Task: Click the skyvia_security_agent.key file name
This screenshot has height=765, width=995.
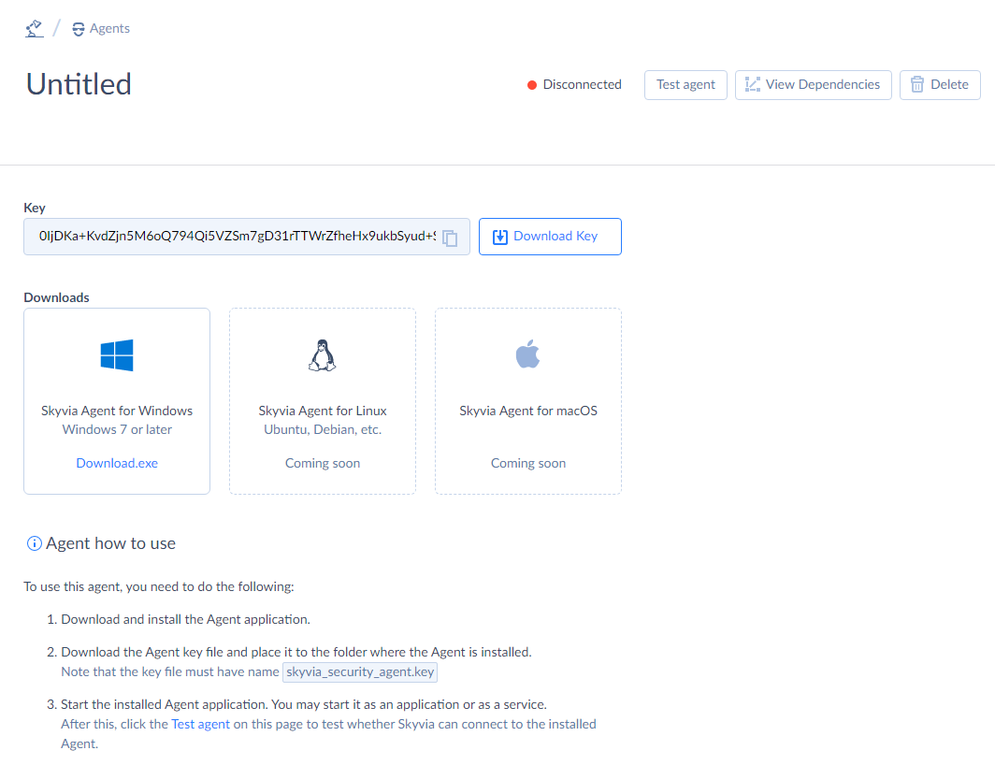Action: [x=360, y=672]
